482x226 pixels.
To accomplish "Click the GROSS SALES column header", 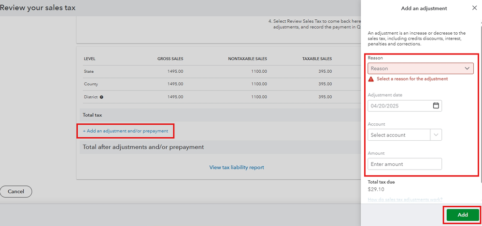I will 170,59.
